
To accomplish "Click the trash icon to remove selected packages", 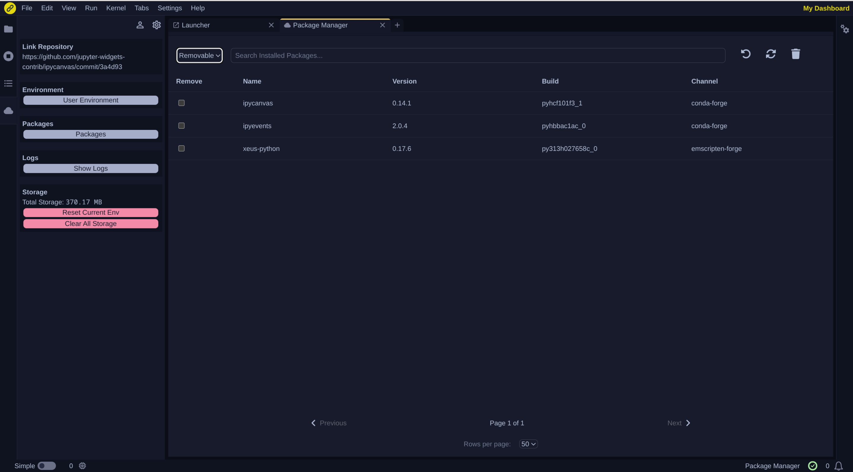I will coord(796,54).
